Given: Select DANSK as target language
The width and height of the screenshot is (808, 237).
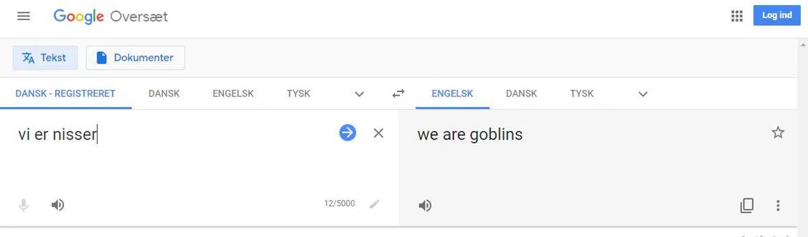Looking at the screenshot, I should coord(521,94).
